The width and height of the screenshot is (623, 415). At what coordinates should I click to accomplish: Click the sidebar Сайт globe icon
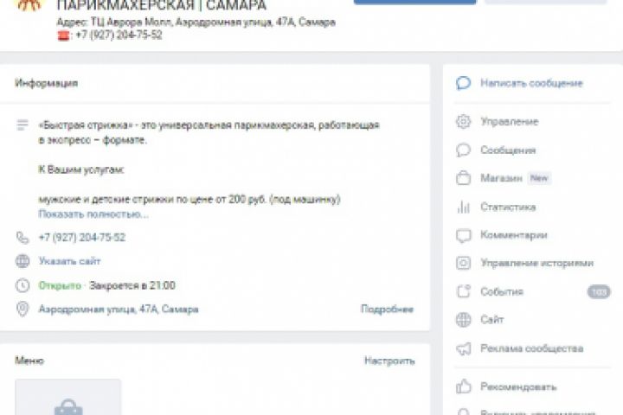click(463, 320)
